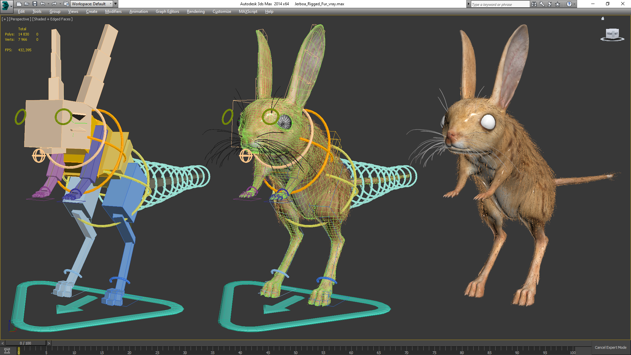Click Cancel Expert Mode button
The image size is (631, 355).
(610, 347)
